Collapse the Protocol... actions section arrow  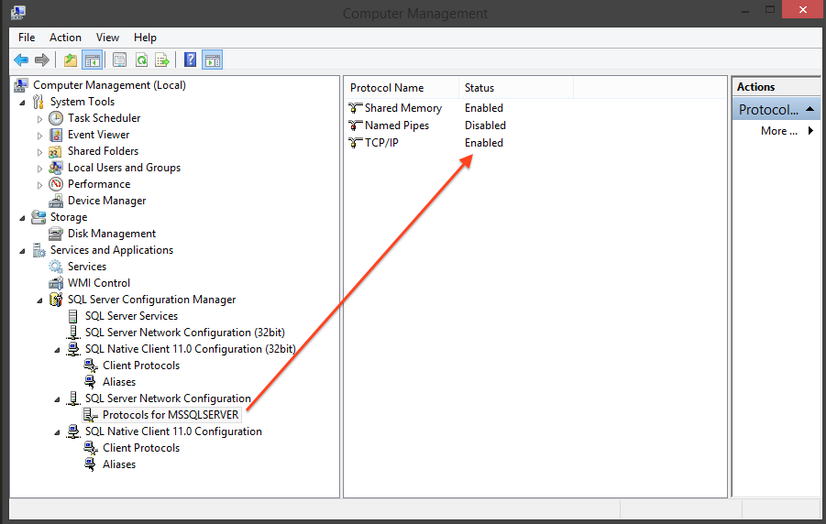pyautogui.click(x=810, y=110)
